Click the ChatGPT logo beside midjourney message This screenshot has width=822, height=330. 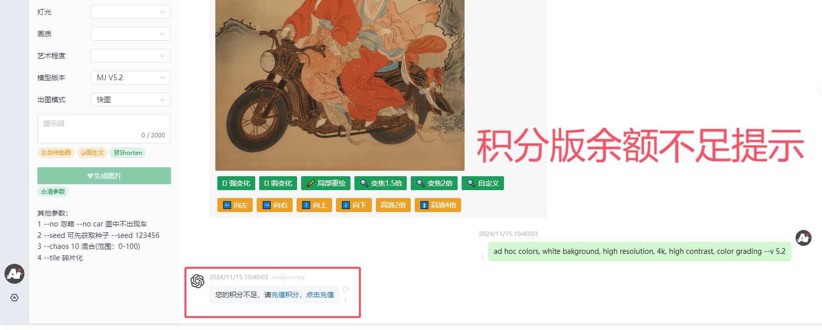click(197, 281)
